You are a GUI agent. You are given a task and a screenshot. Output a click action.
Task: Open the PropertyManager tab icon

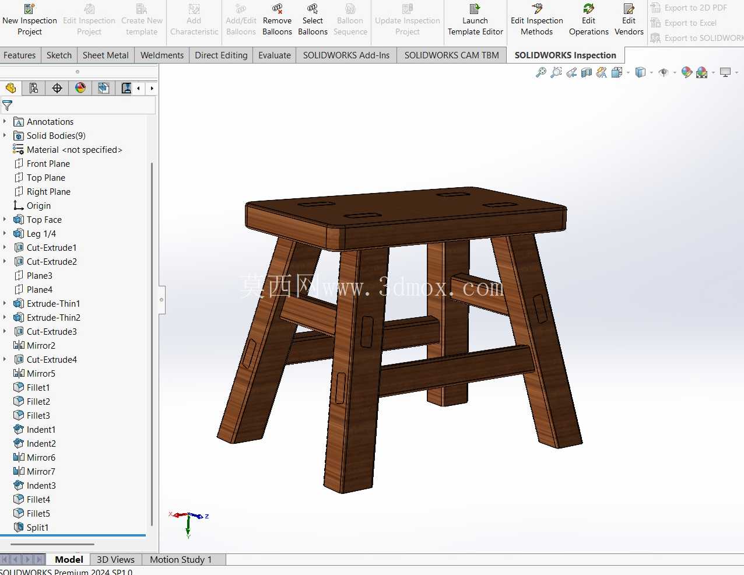coord(34,88)
